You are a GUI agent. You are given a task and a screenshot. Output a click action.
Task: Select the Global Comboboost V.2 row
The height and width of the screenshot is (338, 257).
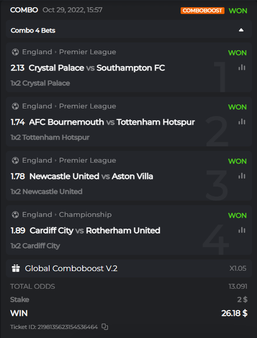pos(129,268)
